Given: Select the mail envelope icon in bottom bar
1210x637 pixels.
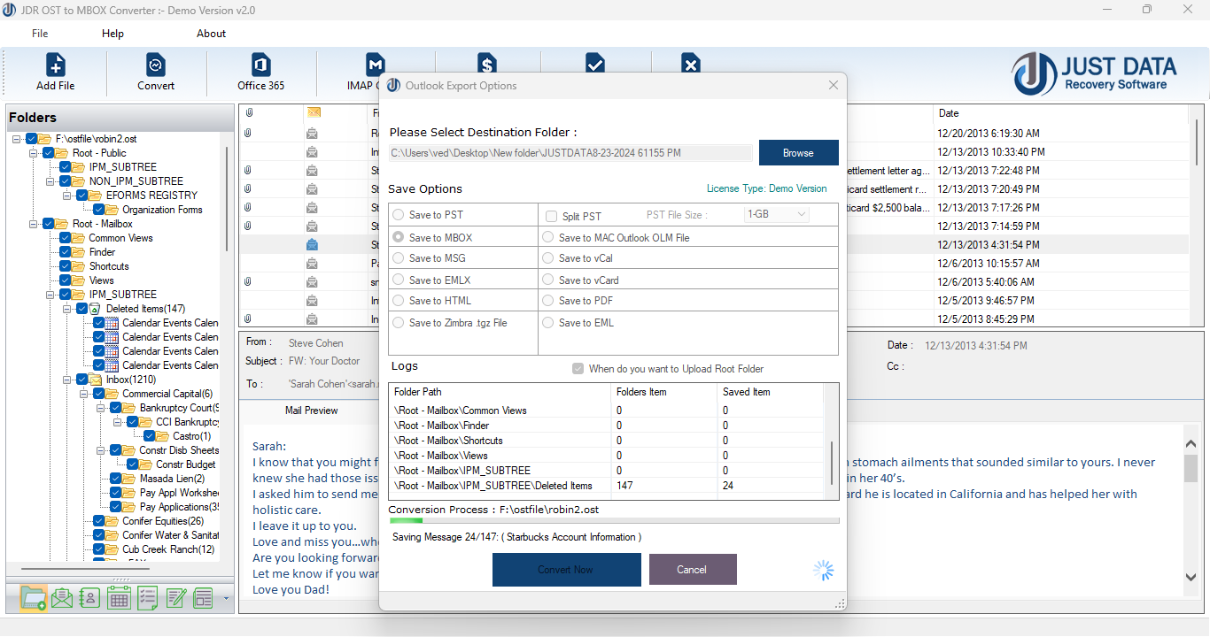Looking at the screenshot, I should [x=61, y=598].
